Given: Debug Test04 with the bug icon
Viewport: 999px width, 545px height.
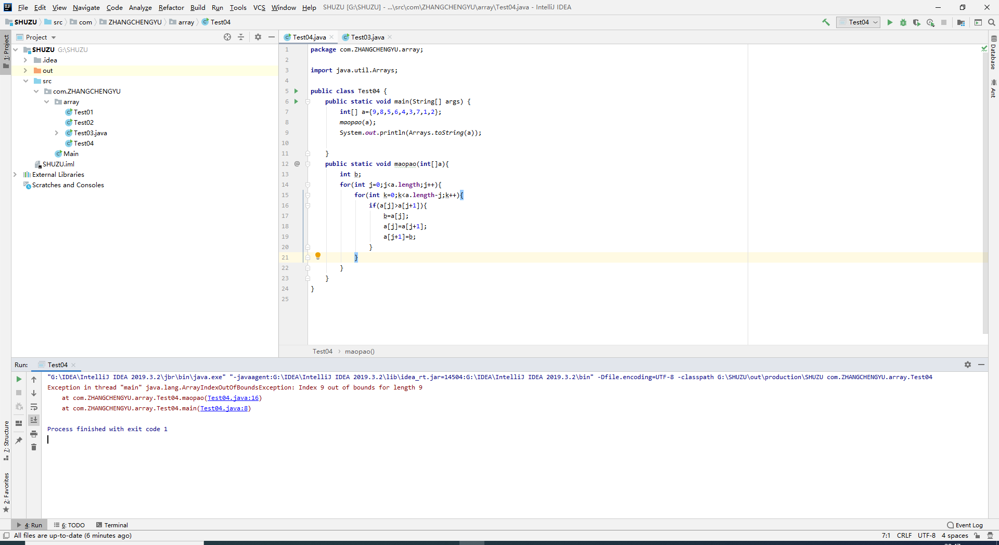Looking at the screenshot, I should [903, 22].
